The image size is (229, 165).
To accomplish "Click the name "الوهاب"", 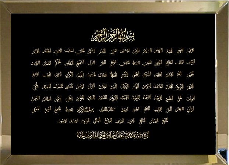I will tap(191, 62).
